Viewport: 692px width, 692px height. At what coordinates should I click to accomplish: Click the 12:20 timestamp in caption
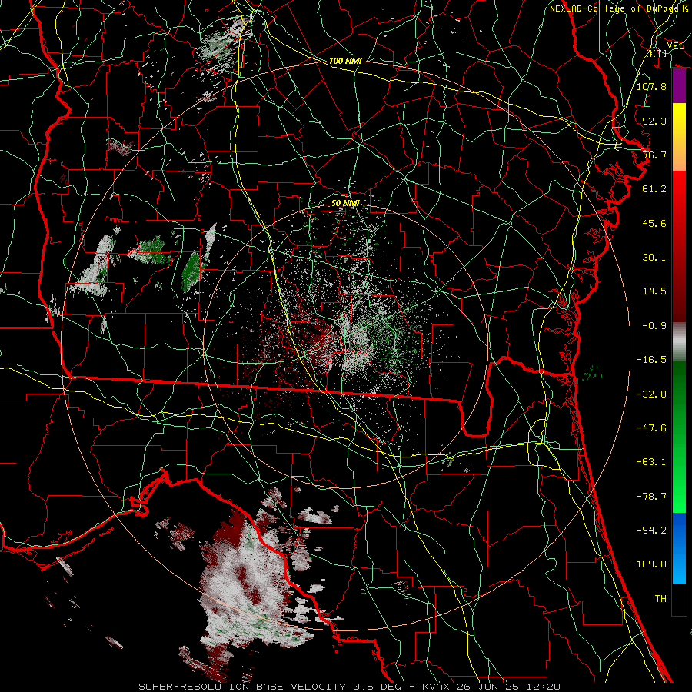543,687
